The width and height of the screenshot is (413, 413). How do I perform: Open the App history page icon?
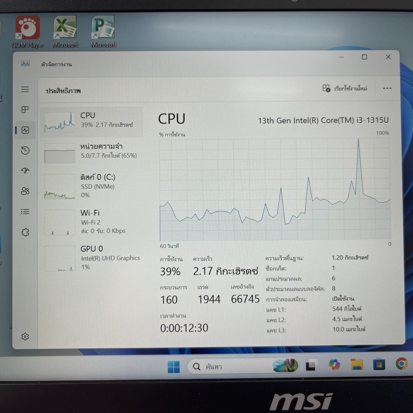[25, 150]
